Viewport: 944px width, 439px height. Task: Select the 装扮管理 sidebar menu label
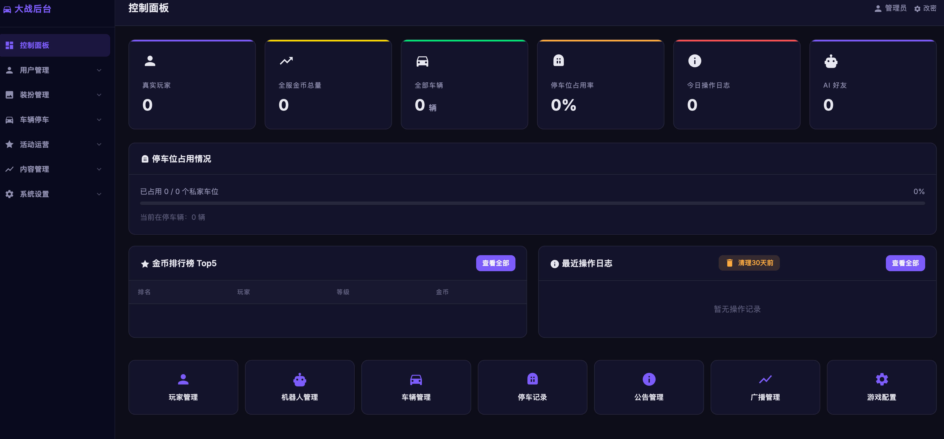34,95
